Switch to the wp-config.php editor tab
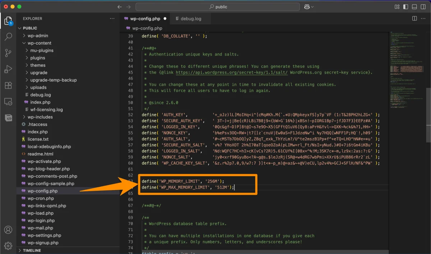Image resolution: width=431 pixels, height=254 pixels. pyautogui.click(x=145, y=18)
